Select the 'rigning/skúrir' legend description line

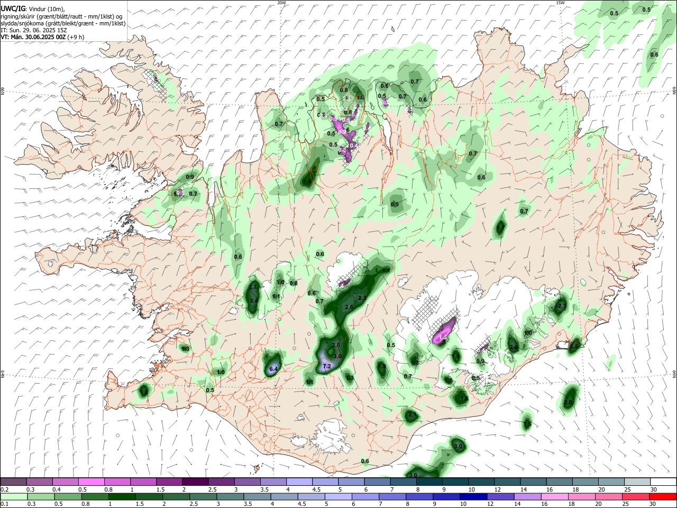[62, 16]
